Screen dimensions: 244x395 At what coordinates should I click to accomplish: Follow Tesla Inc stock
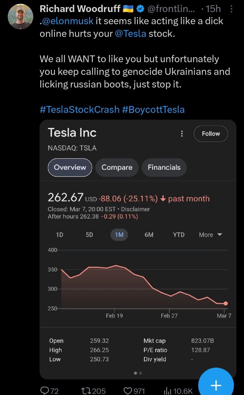click(x=211, y=134)
